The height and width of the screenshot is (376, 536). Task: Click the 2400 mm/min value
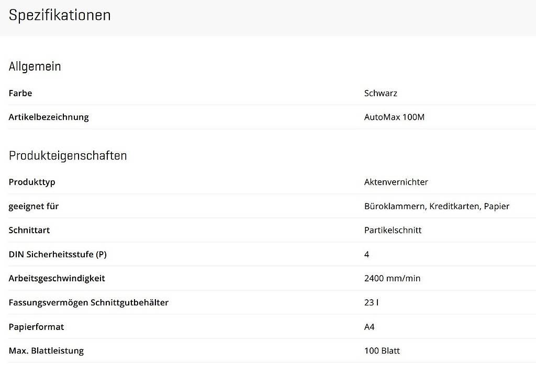tap(393, 278)
